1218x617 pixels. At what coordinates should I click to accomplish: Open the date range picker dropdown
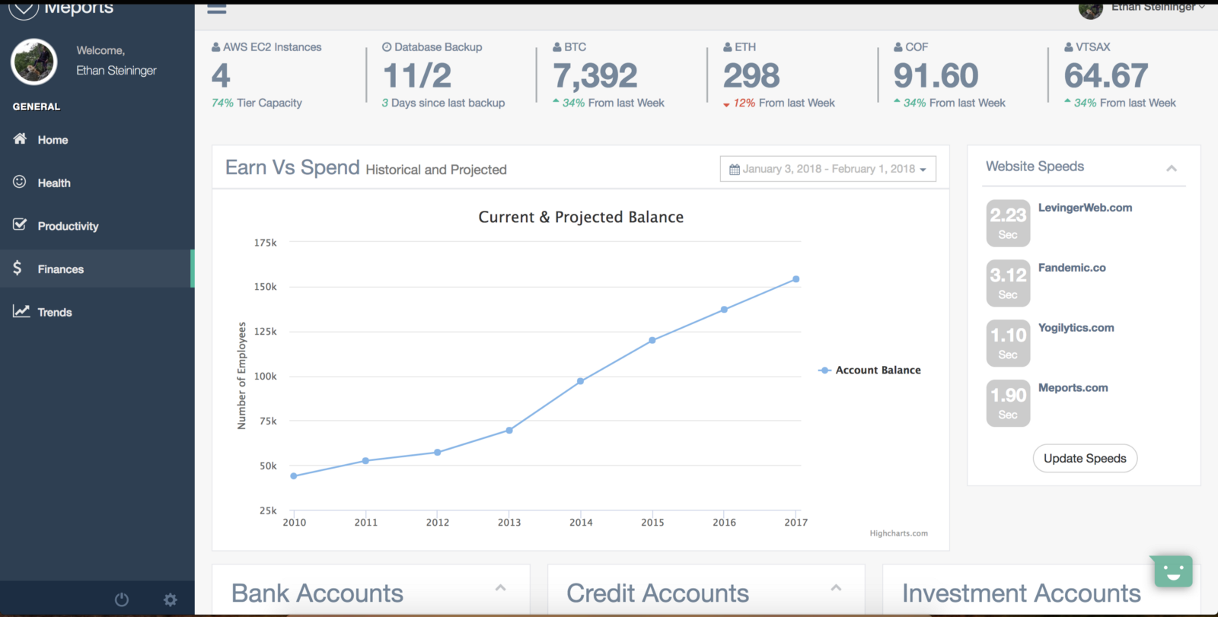click(x=827, y=169)
